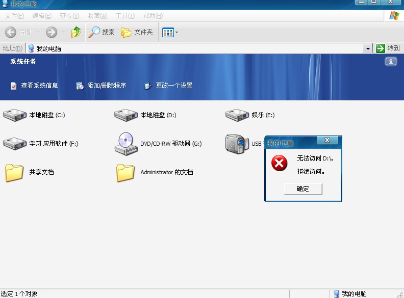Click the Back (后退) arrow icon

11,32
